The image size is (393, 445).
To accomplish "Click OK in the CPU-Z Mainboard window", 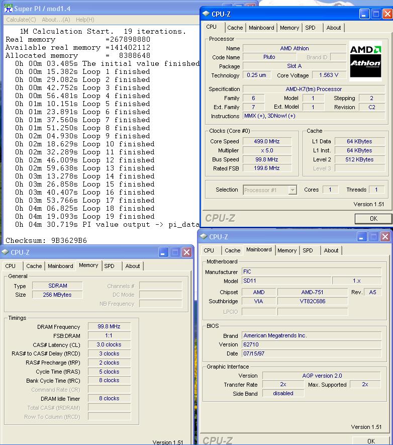I will pos(371,441).
